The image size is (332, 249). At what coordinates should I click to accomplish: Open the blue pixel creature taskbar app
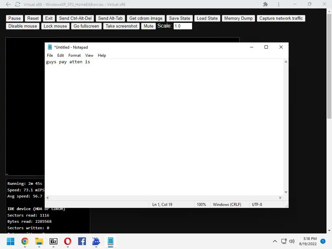pos(96,241)
